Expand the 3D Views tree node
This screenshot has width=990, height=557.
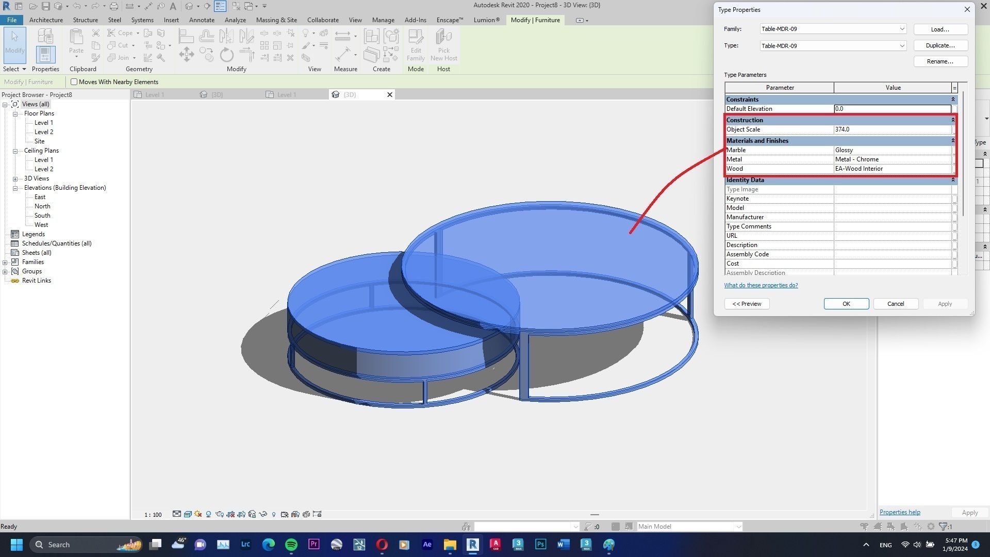pos(15,178)
